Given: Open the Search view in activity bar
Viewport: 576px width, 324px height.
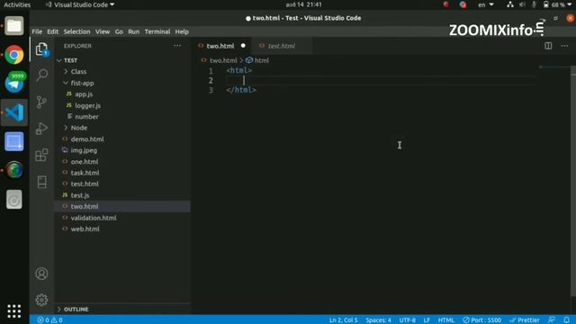Looking at the screenshot, I should pos(41,75).
